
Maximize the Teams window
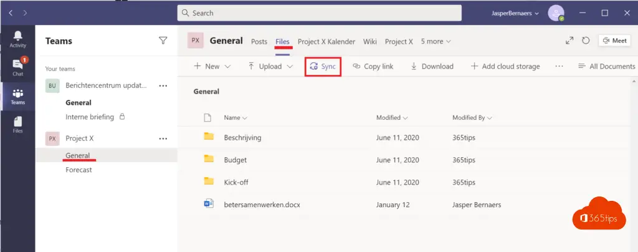605,13
